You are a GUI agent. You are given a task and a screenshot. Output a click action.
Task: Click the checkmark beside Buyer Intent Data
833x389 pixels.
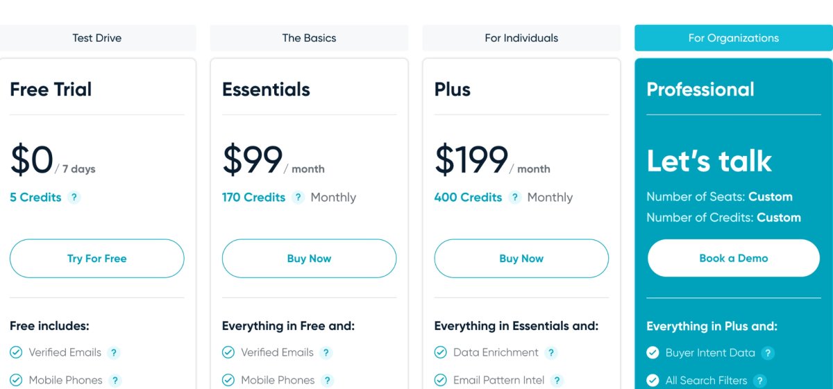(x=653, y=353)
